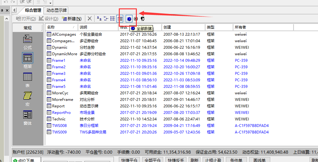Click the description TWS多品种交易
Screen dimensions: 318x162
click(x=93, y=132)
